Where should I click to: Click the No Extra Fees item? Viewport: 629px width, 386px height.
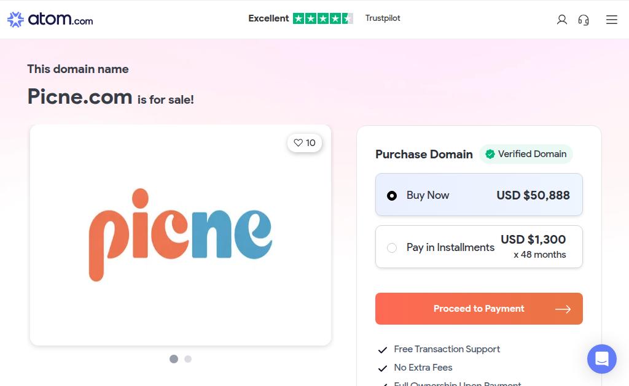pyautogui.click(x=423, y=368)
